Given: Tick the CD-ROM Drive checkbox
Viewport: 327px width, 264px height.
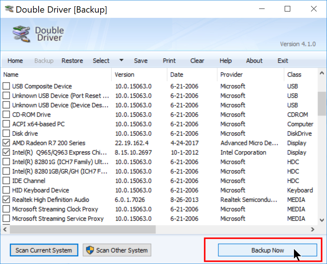Looking at the screenshot, I should tap(6, 114).
